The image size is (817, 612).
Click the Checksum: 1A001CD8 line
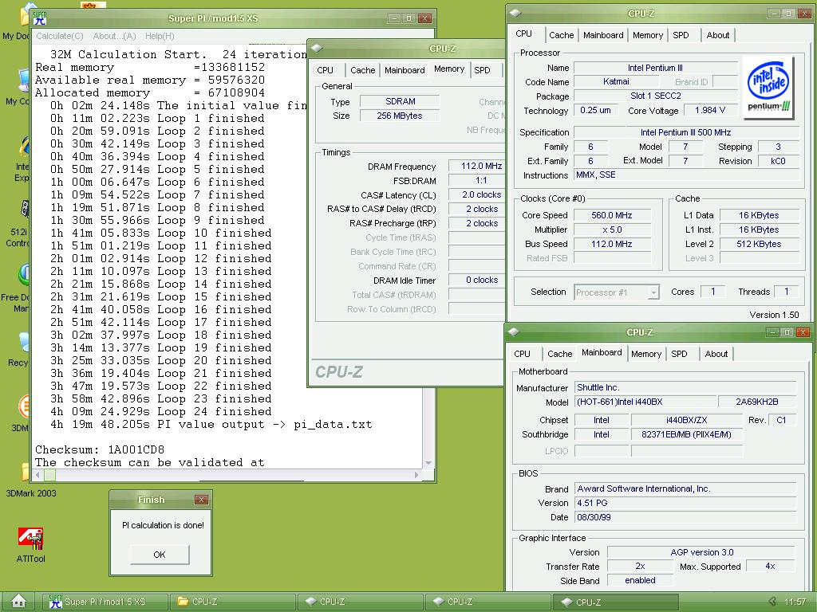click(100, 449)
